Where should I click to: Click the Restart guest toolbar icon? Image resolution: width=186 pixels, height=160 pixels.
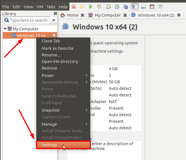[x=99, y=7]
